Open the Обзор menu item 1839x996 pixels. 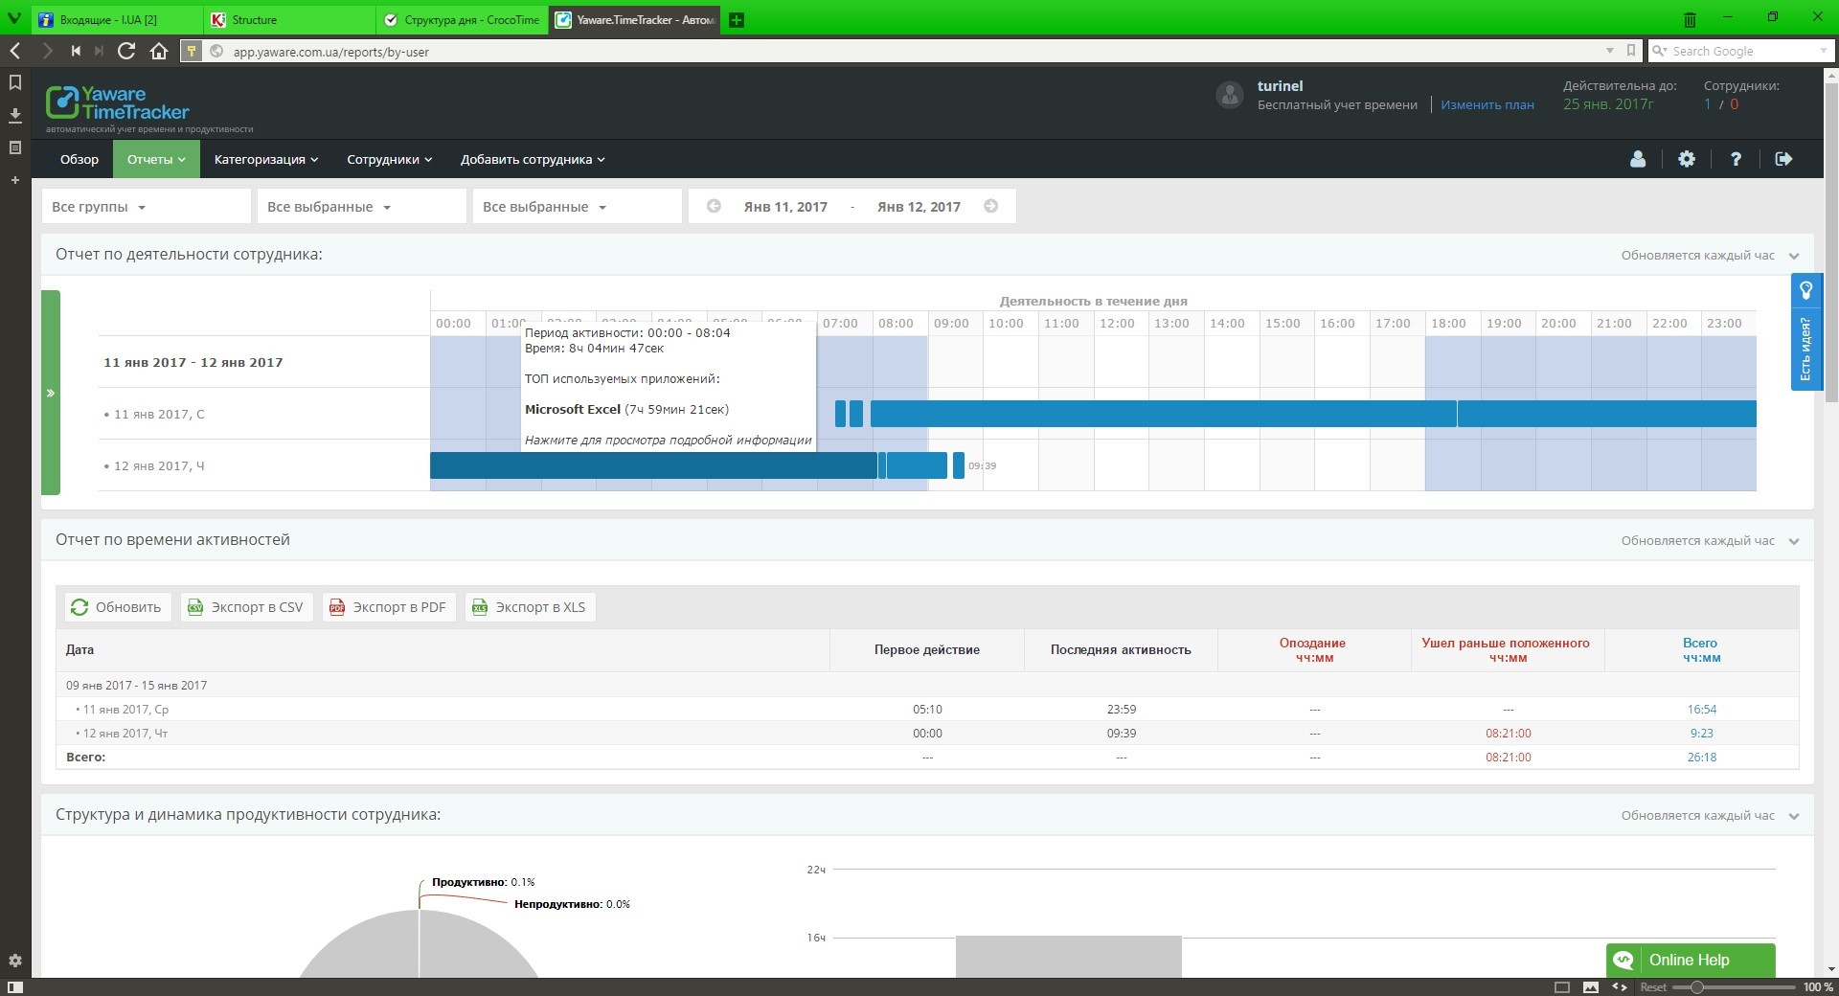pyautogui.click(x=79, y=159)
